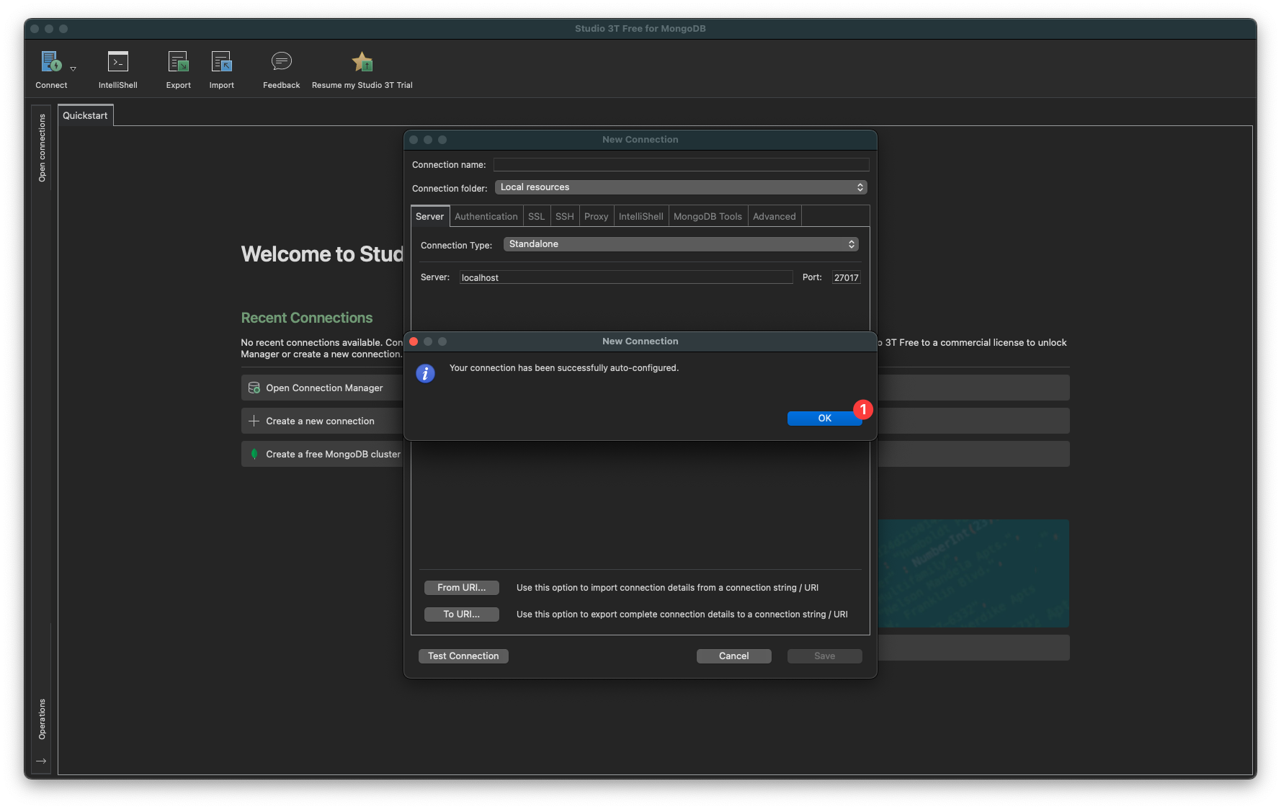
Task: Click the plus icon for new connection
Action: tap(254, 421)
